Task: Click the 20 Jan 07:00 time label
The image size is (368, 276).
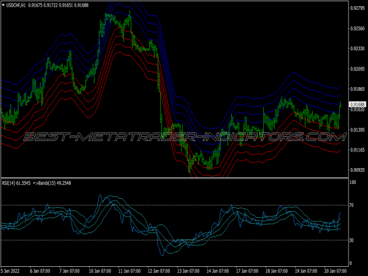Action: 335,271
